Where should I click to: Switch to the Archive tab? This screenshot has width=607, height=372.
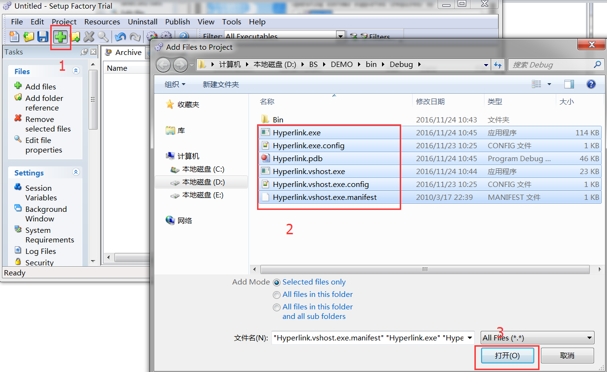click(x=124, y=52)
